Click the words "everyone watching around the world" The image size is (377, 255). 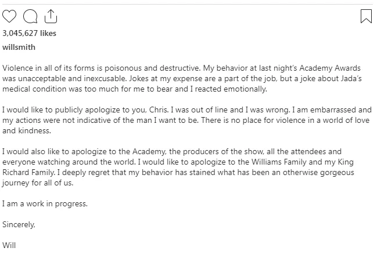[x=67, y=163]
